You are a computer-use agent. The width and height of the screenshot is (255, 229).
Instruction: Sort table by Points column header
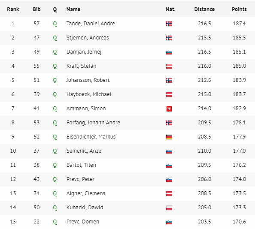(x=239, y=9)
